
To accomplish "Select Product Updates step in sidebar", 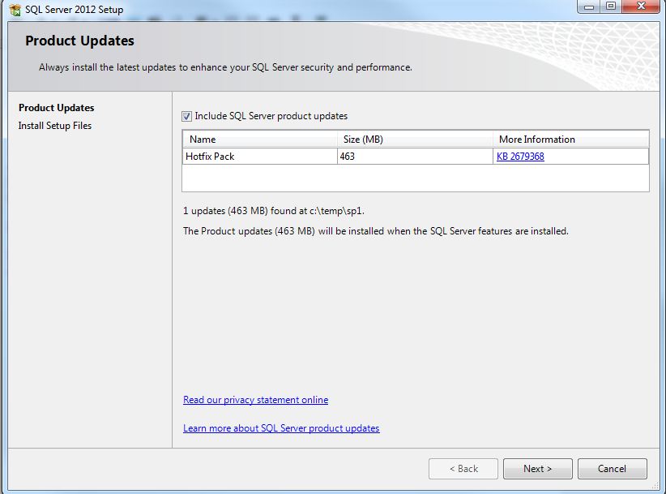I will click(x=57, y=108).
